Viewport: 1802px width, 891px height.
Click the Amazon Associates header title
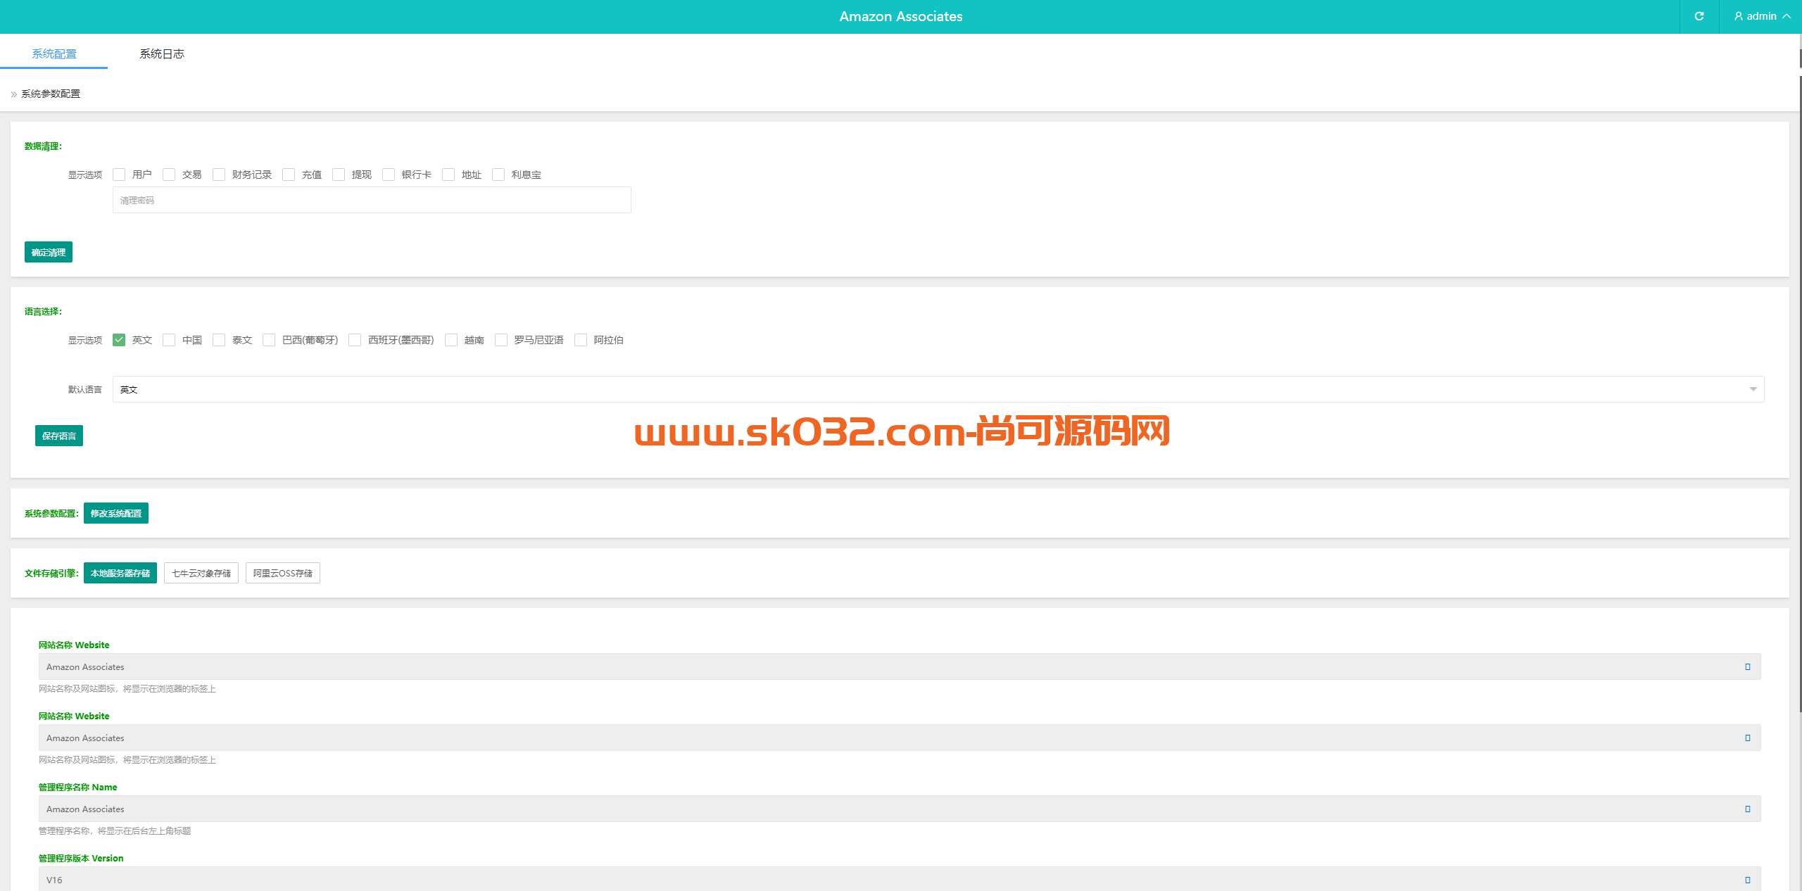[x=901, y=16]
